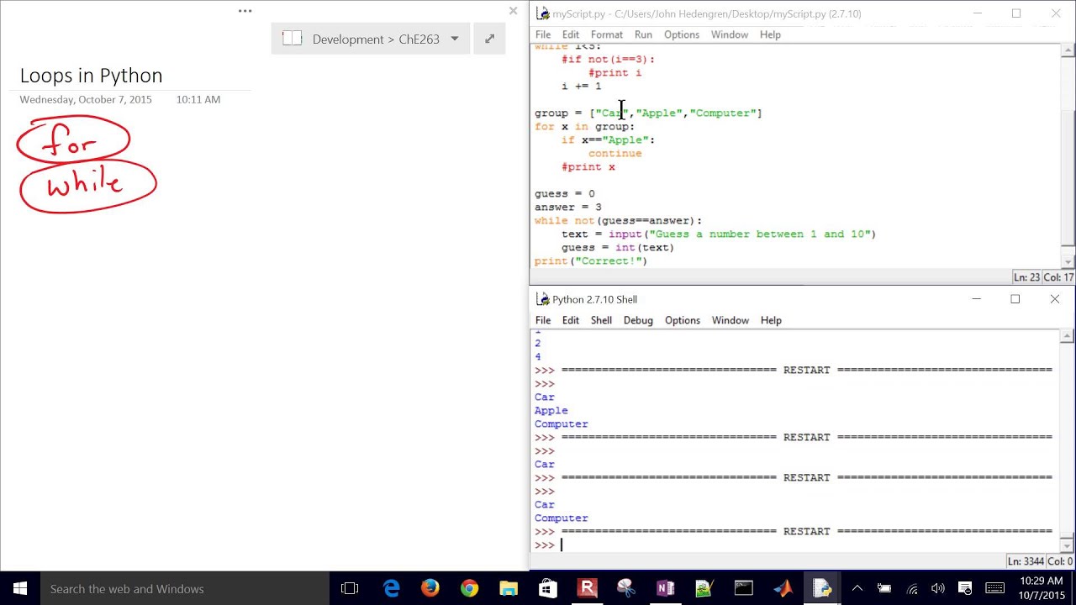1076x605 pixels.
Task: Click the print("Correct!") line in editor
Action: [591, 260]
